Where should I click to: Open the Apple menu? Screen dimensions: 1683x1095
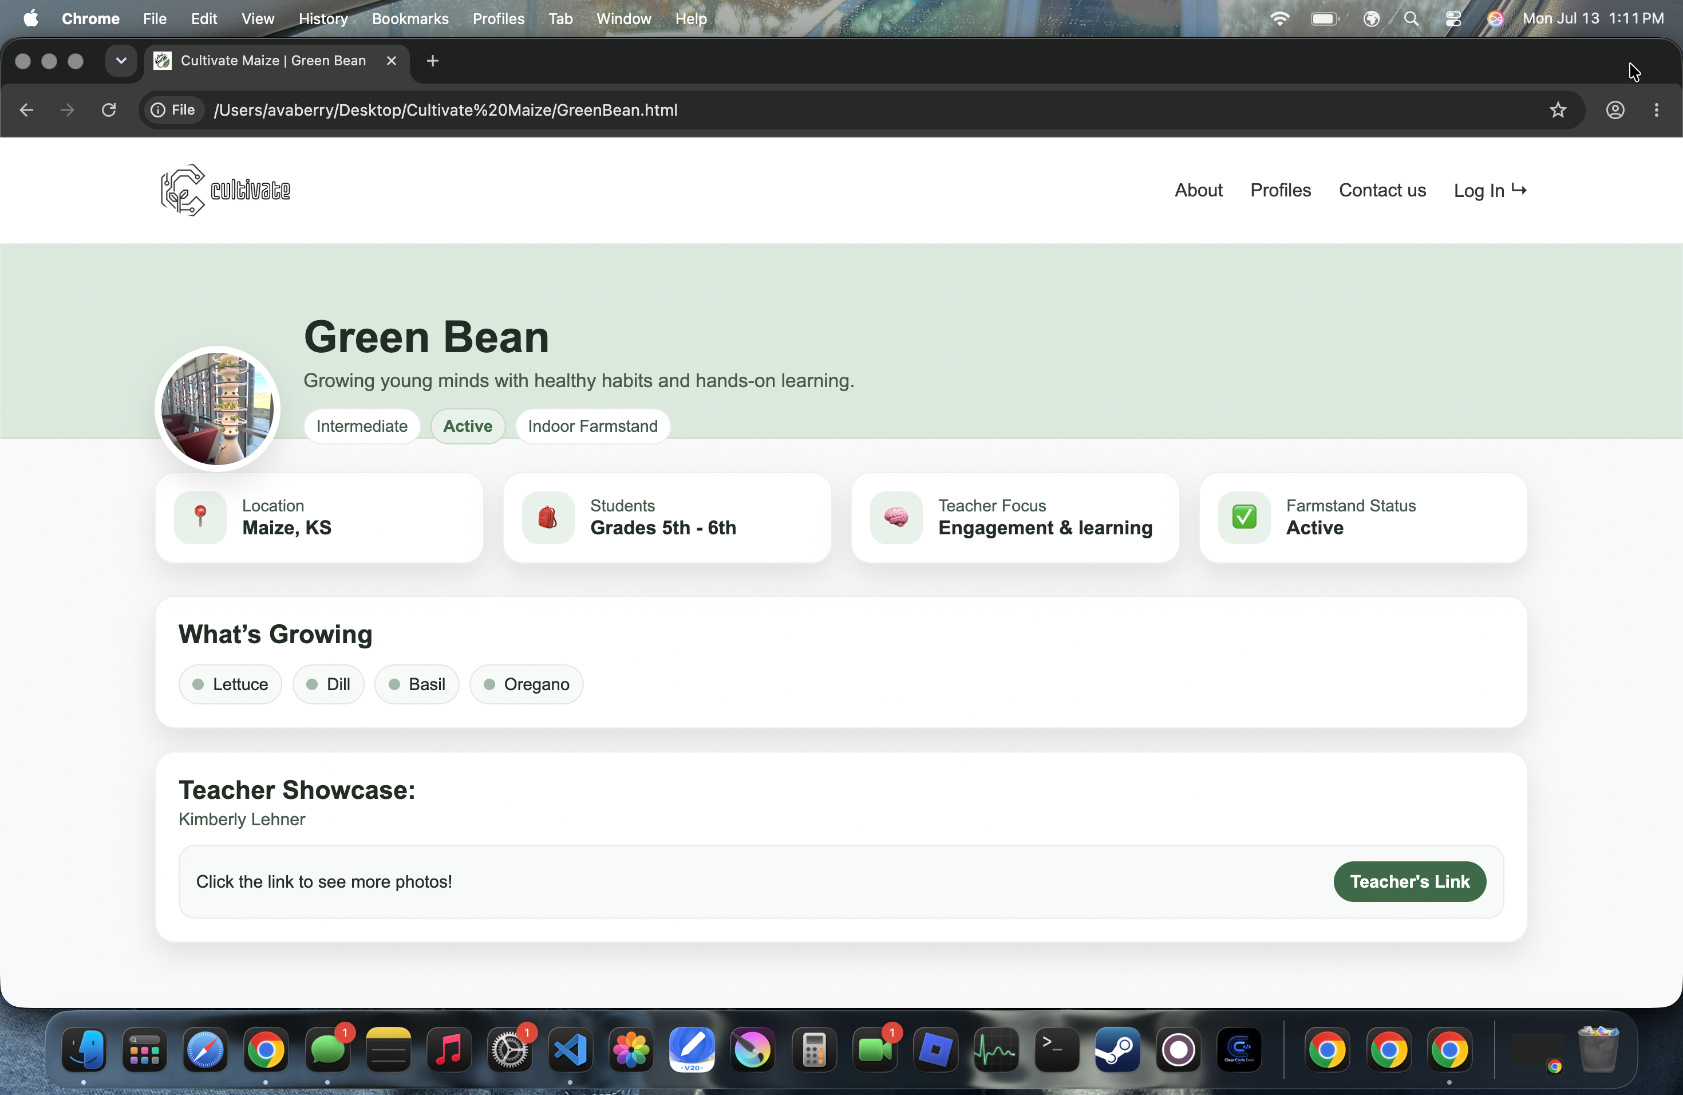coord(31,18)
